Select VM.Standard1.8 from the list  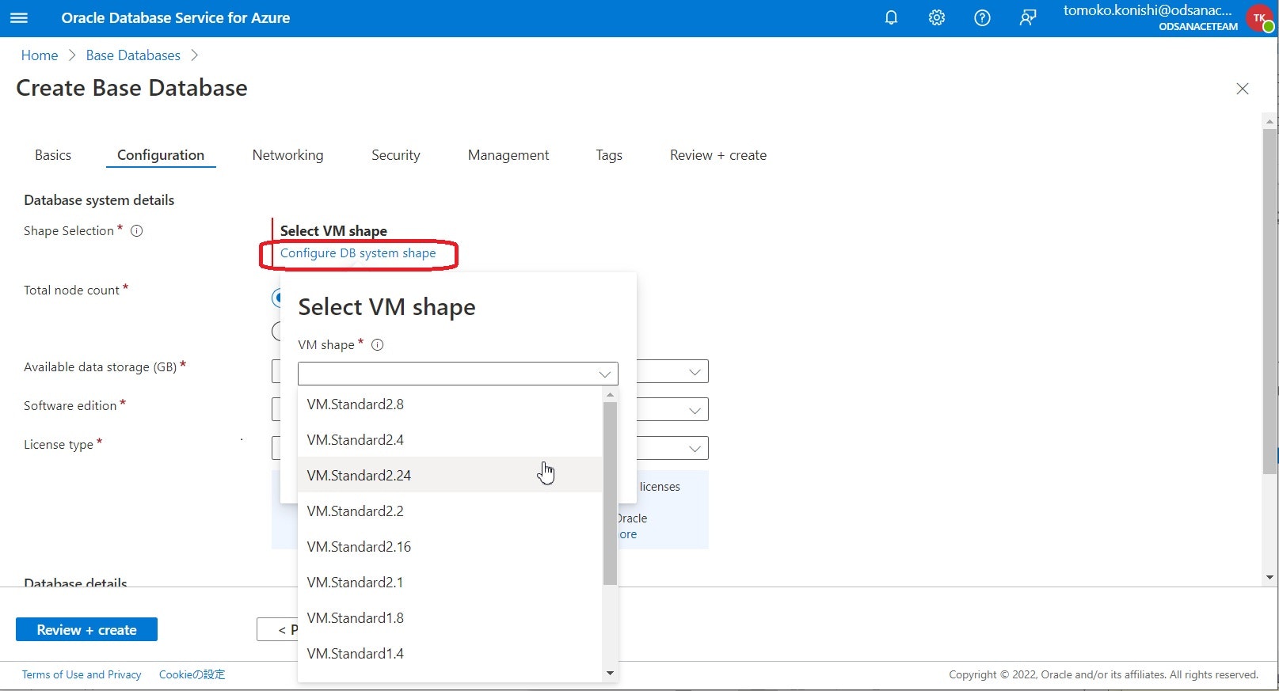click(x=450, y=618)
